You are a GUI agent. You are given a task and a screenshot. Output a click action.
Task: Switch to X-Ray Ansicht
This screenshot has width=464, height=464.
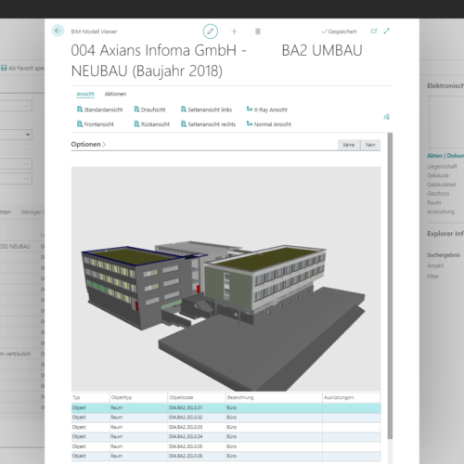tap(267, 110)
